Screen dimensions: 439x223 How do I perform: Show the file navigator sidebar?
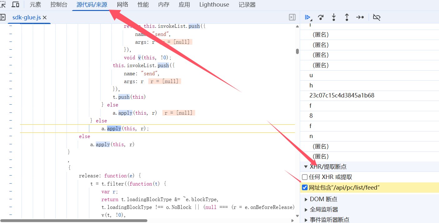pyautogui.click(x=2, y=17)
